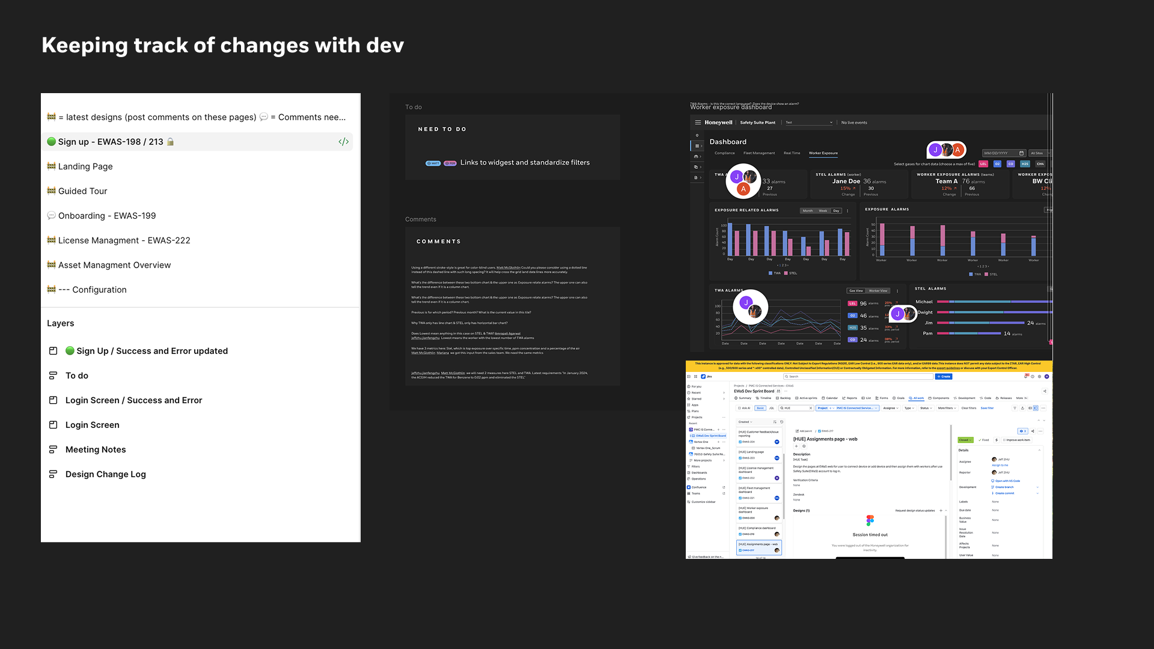
Task: Expand the Assignee filter dropdown
Action: (890, 408)
